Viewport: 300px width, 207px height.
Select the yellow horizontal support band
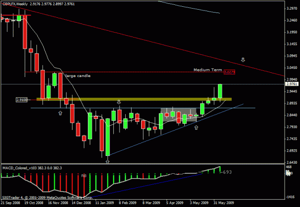(134, 99)
